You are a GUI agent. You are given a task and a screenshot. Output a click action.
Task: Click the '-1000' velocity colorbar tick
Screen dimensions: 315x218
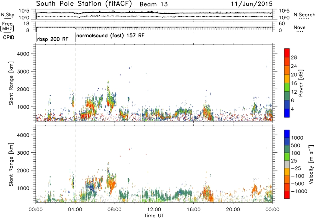[299, 191]
